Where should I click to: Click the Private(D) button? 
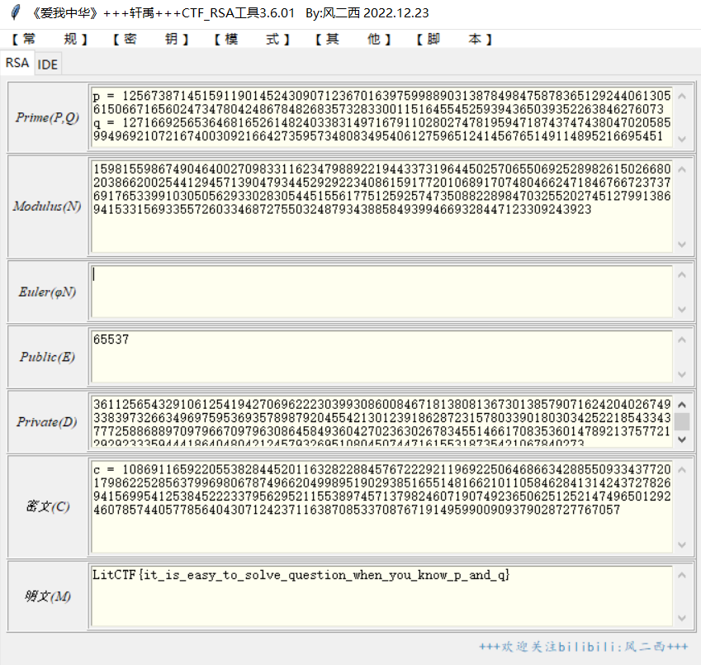47,422
